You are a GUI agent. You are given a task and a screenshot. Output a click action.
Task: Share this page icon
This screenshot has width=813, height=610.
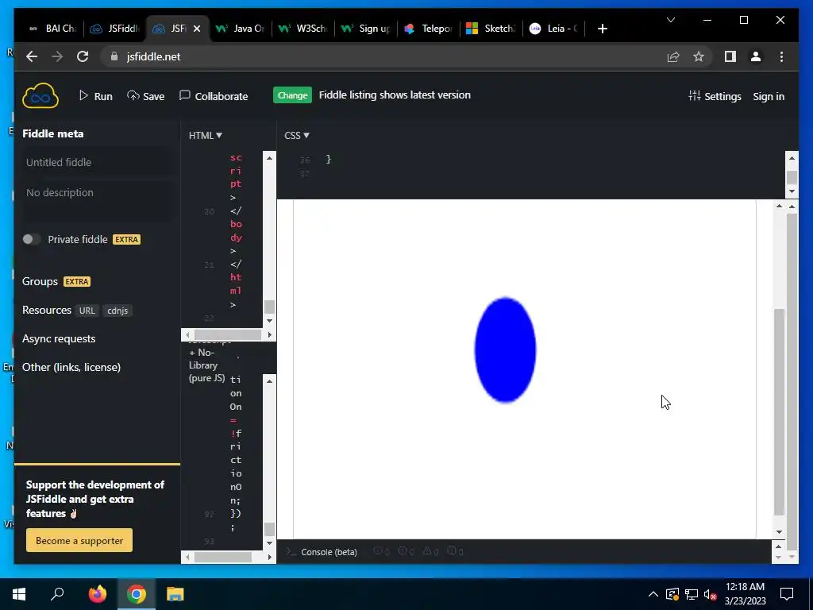(x=673, y=56)
